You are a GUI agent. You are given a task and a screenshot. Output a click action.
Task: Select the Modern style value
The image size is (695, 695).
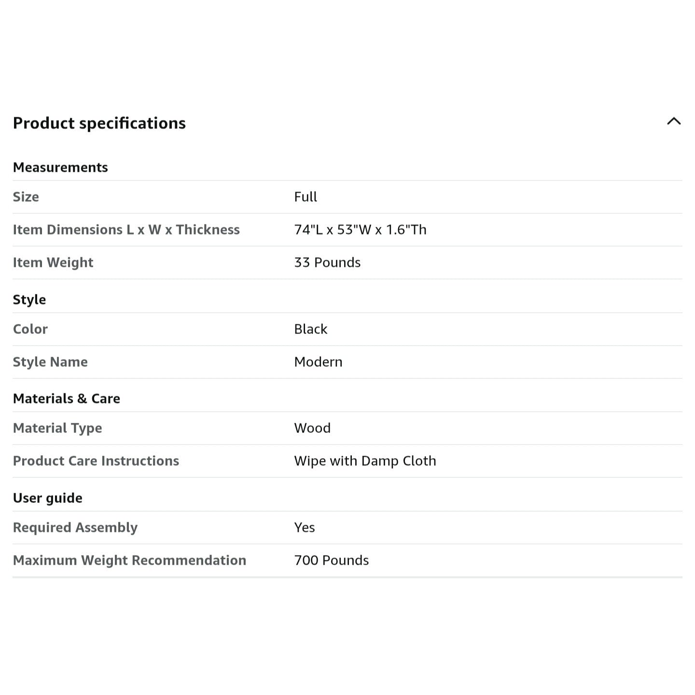[318, 362]
